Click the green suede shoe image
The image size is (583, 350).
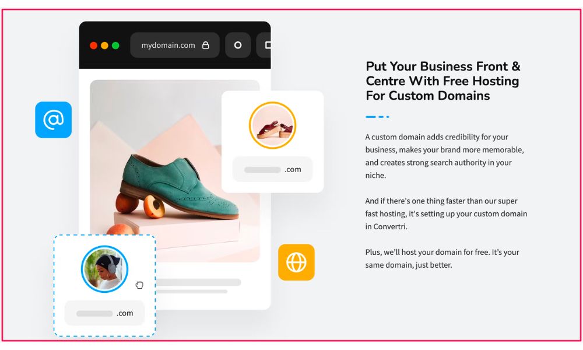pyautogui.click(x=175, y=171)
